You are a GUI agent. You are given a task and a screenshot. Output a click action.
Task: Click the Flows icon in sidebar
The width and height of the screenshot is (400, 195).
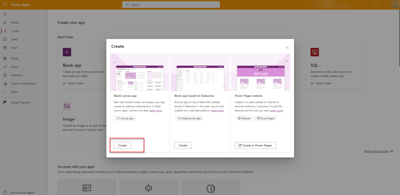click(5, 67)
